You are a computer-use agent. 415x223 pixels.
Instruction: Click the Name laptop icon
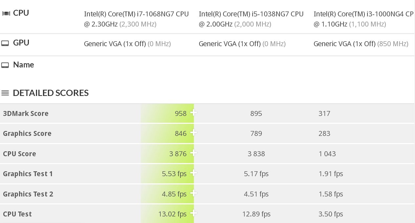click(5, 65)
